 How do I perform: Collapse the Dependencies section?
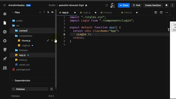13,80
